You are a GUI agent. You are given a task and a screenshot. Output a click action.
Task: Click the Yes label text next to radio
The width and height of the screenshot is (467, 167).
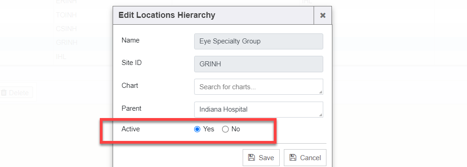click(x=208, y=129)
